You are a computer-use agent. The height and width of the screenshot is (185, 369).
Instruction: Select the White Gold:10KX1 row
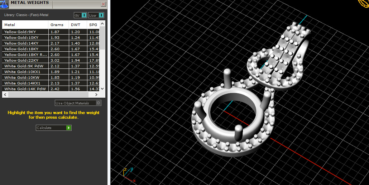pyautogui.click(x=51, y=72)
